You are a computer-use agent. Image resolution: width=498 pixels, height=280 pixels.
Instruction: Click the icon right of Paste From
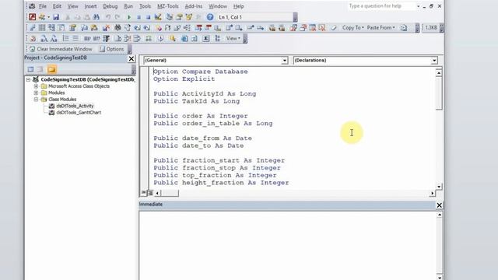point(403,28)
